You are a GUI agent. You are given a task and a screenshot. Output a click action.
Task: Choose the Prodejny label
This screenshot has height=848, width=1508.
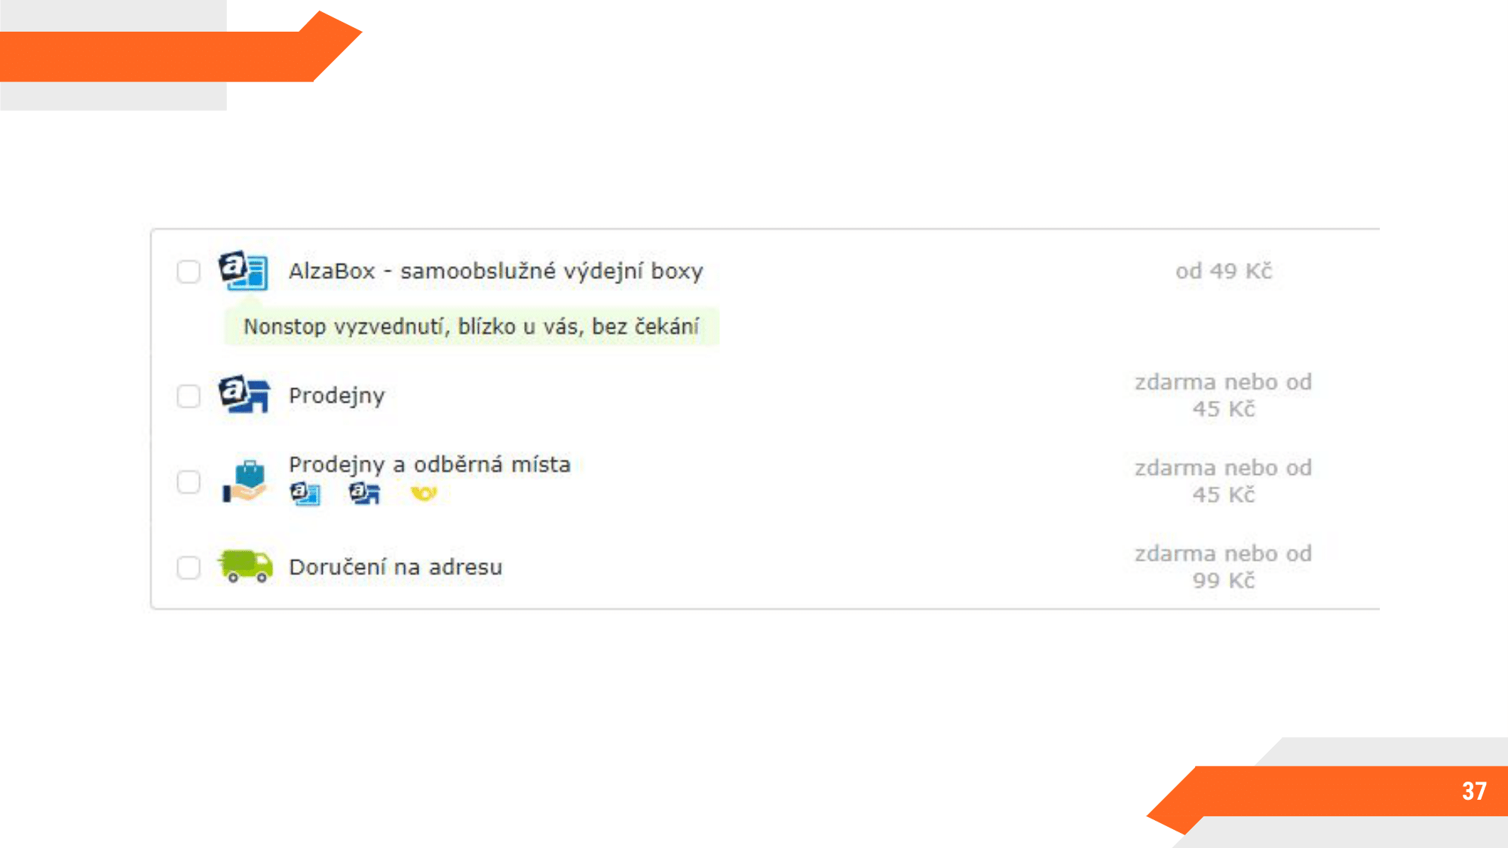(336, 396)
